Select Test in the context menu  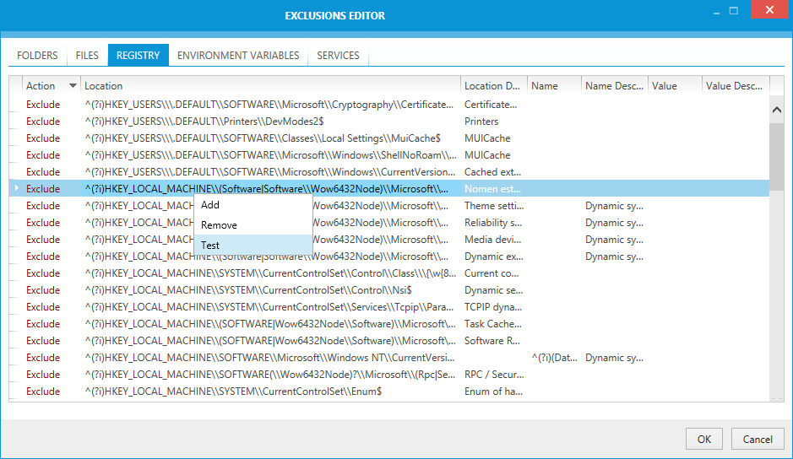click(210, 246)
